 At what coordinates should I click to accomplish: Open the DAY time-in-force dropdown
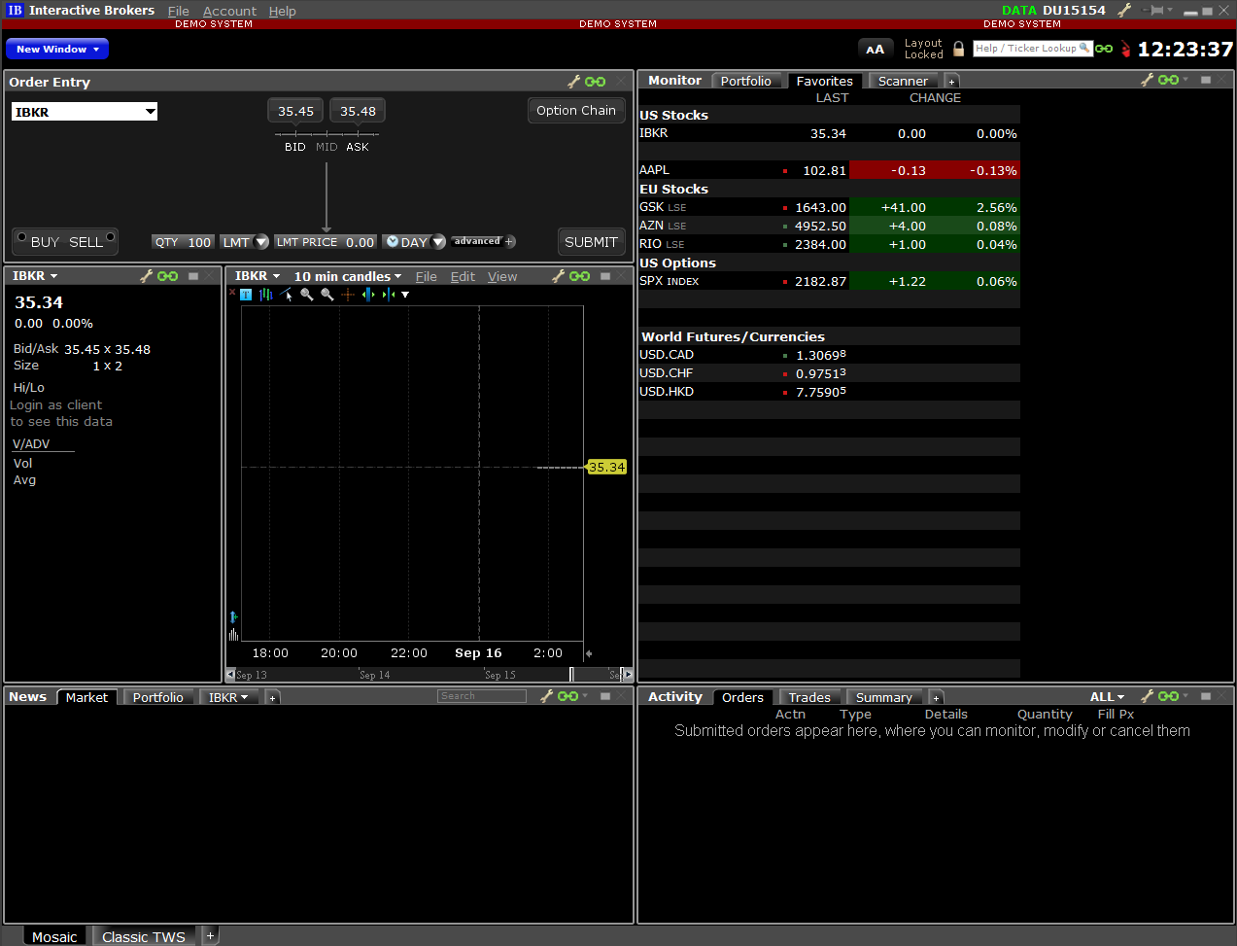tap(439, 242)
